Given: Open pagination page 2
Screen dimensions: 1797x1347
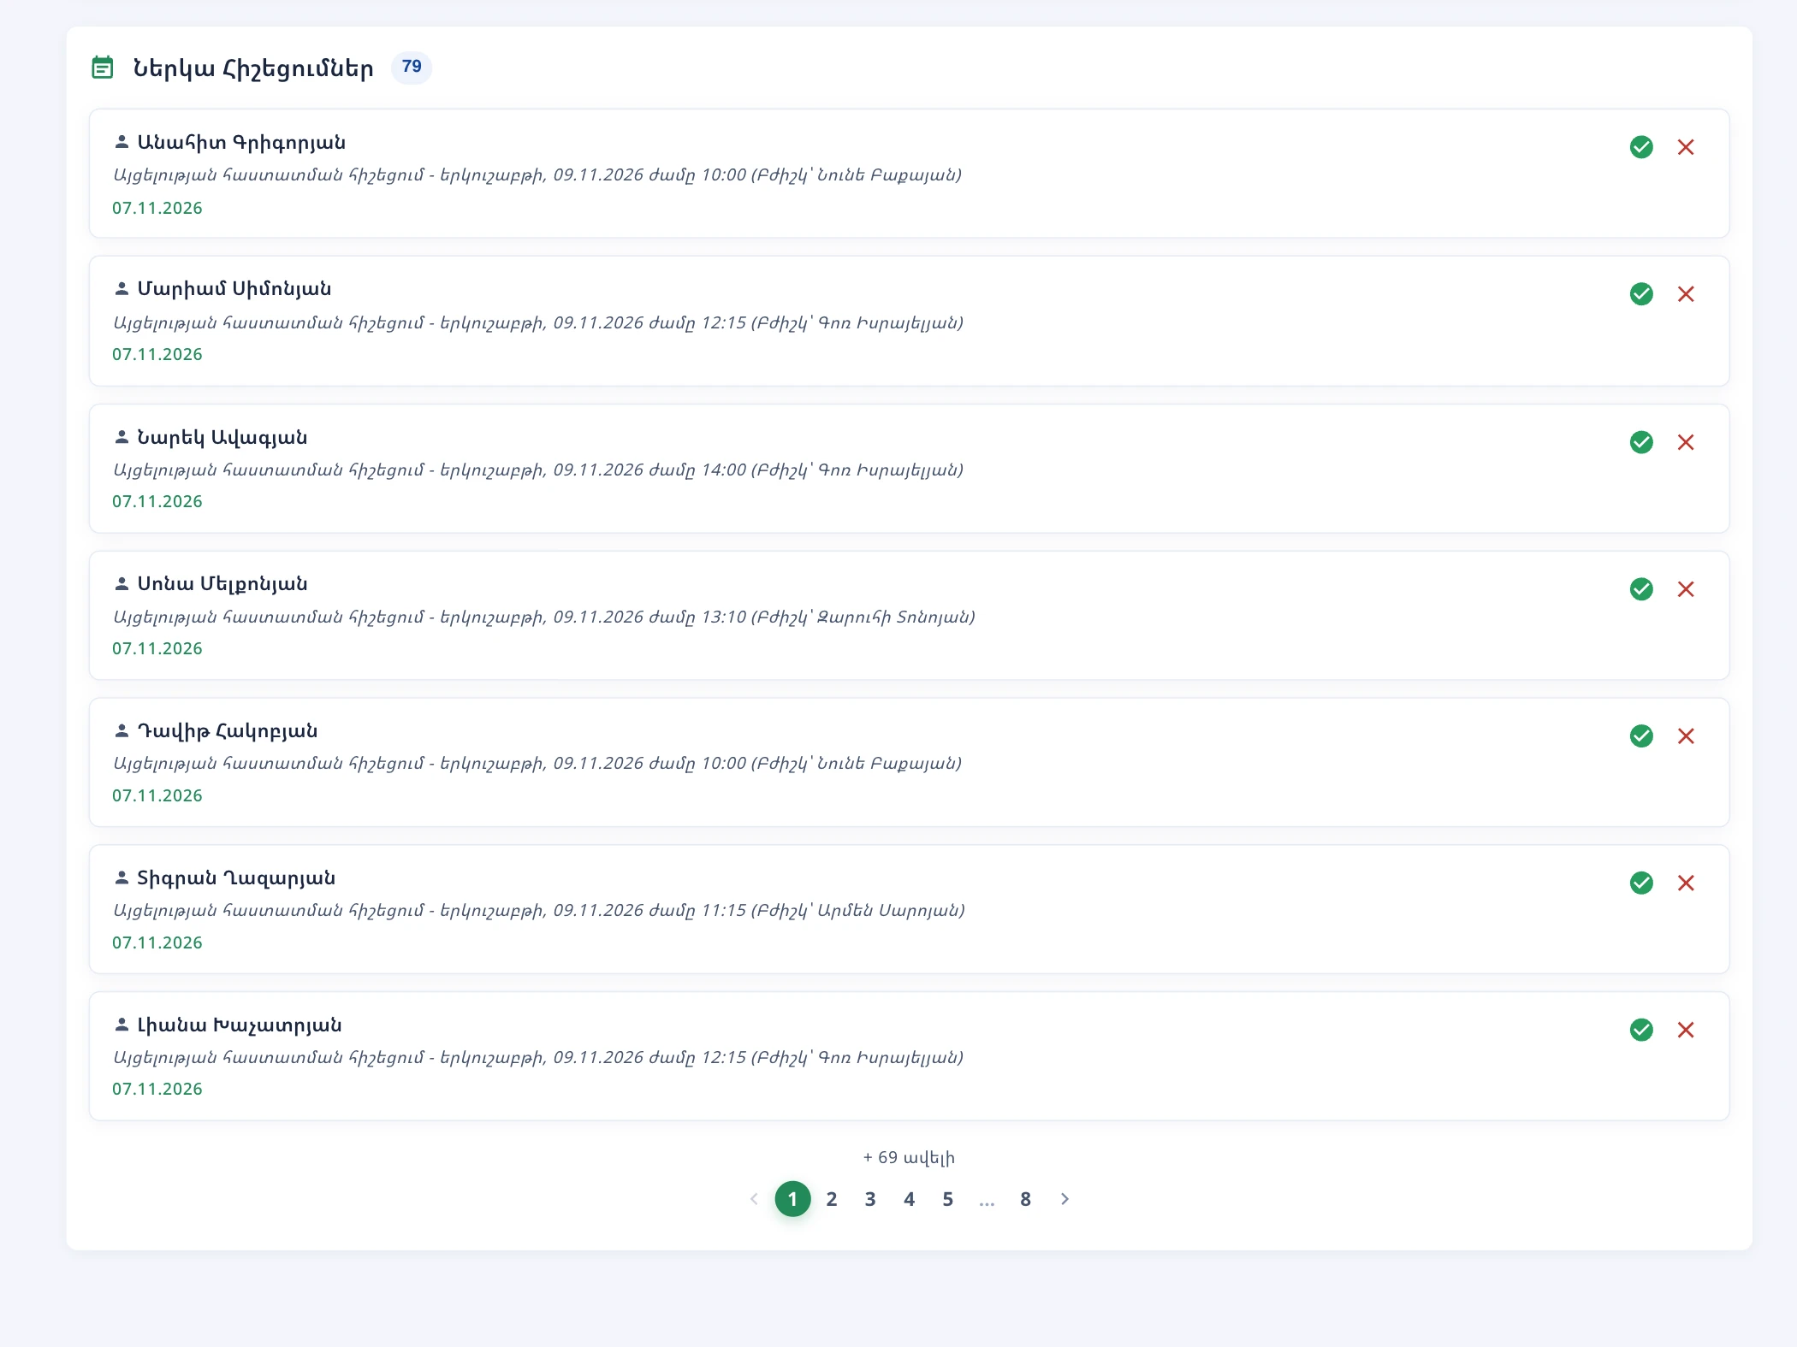Looking at the screenshot, I should pos(831,1199).
